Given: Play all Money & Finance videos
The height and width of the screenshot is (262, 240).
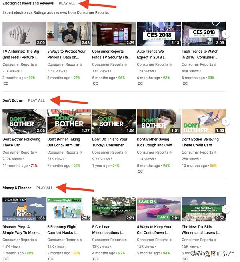Looking at the screenshot, I should (45, 188).
